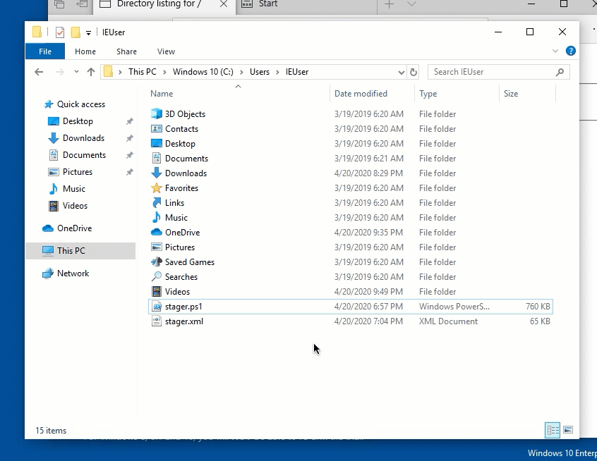The height and width of the screenshot is (461, 597).
Task: Select the stager.ps1 PowerShell file icon
Action: 157,306
